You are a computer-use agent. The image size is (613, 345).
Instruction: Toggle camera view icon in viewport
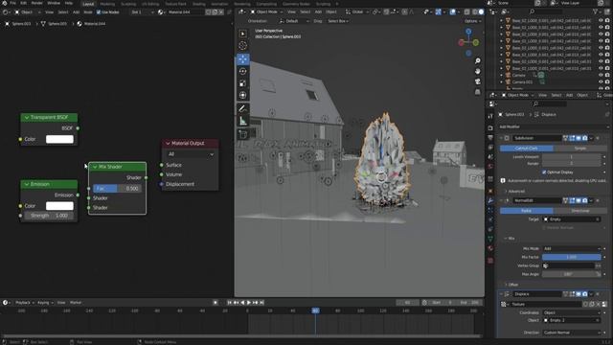pyautogui.click(x=477, y=81)
